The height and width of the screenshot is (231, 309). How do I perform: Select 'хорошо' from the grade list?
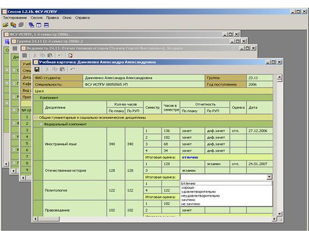(x=188, y=188)
